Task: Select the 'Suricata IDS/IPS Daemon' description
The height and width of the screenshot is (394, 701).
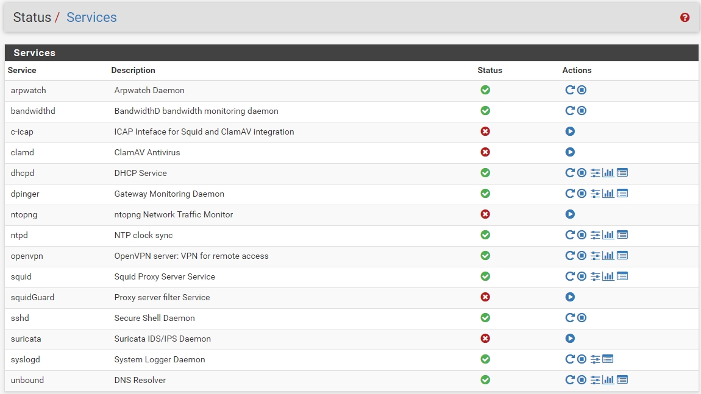Action: (x=162, y=339)
